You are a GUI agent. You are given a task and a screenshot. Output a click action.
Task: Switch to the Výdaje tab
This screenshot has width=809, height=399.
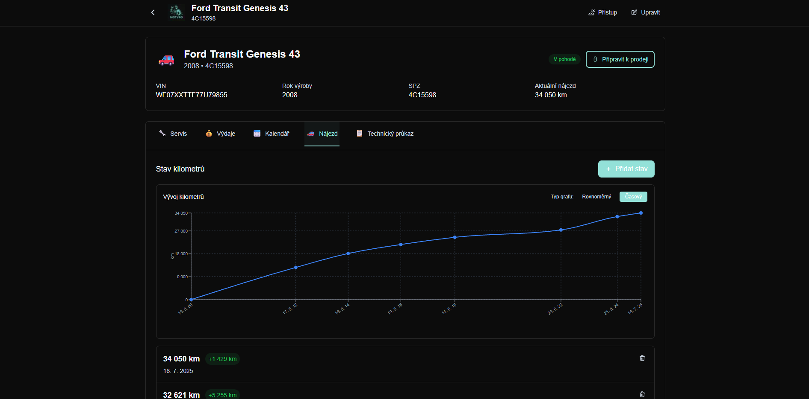[x=221, y=134]
